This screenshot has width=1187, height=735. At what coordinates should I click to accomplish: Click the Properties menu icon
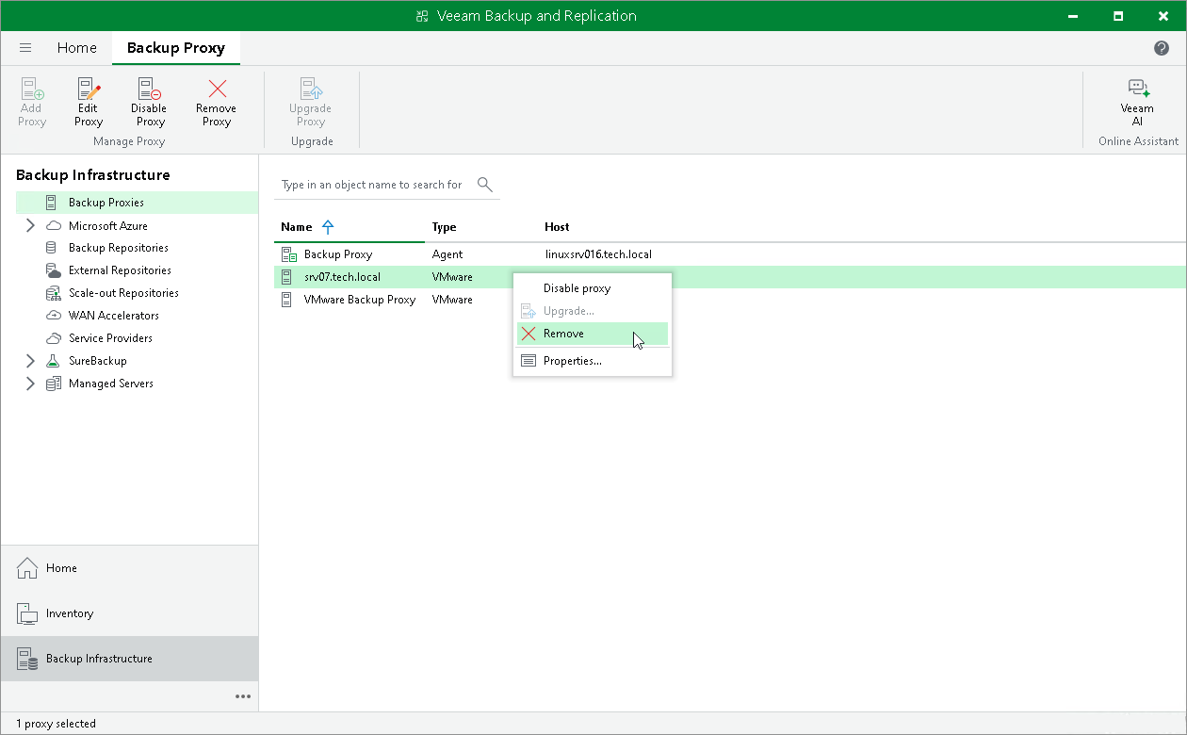(x=528, y=361)
